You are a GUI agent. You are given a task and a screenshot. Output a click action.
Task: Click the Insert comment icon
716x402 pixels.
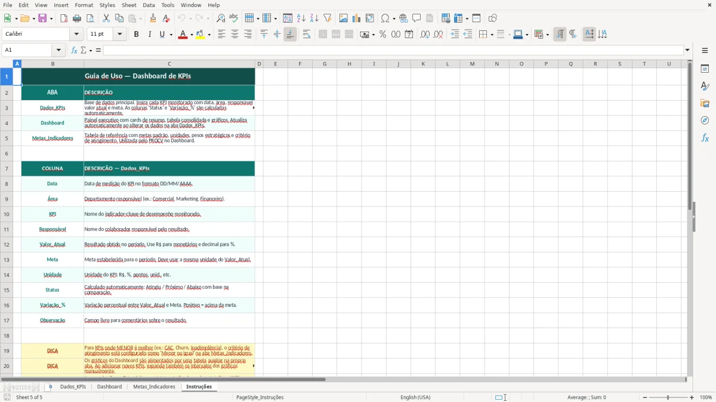(416, 18)
